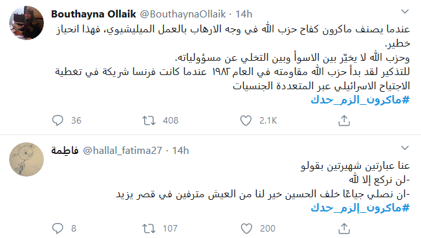The width and height of the screenshot is (421, 238).
Task: Like the tweet with 2.1K likes
Action: [x=246, y=120]
